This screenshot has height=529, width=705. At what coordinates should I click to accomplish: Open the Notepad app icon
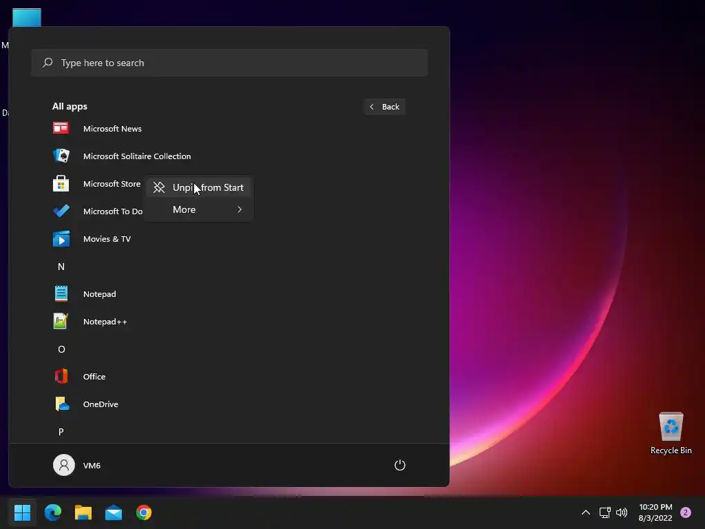pos(61,293)
